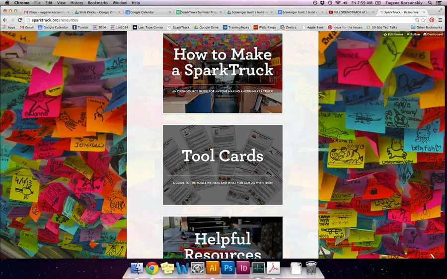
Task: Open Chrome from the dock
Action: tap(152, 268)
